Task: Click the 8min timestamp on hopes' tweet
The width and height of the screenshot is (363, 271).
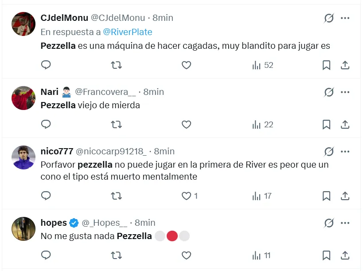Action: point(145,223)
